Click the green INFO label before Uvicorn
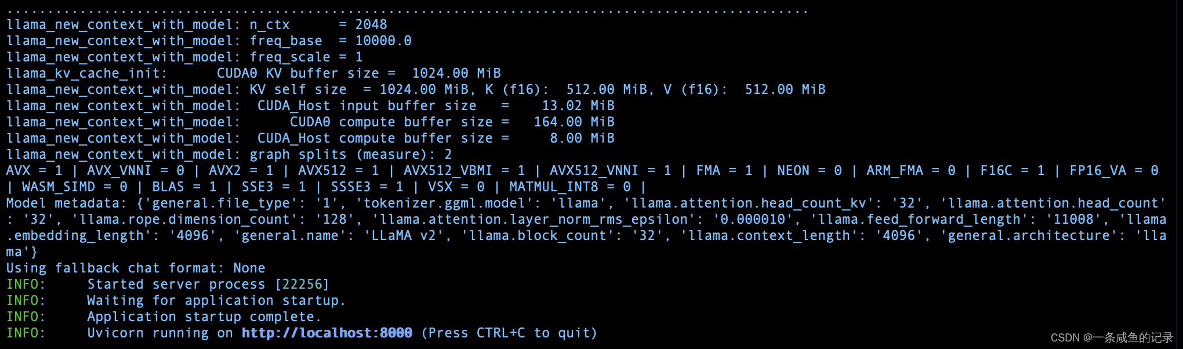Image resolution: width=1183 pixels, height=349 pixels. tap(26, 333)
